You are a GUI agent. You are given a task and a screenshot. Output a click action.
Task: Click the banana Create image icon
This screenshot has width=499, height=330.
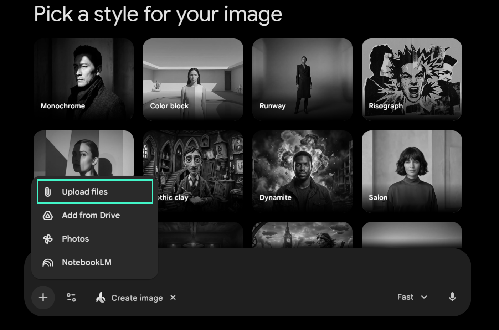101,298
